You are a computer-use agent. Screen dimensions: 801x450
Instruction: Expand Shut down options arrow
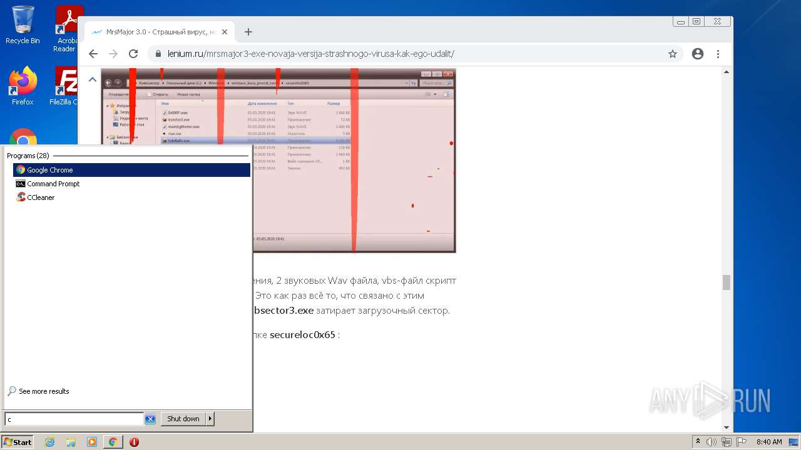(210, 419)
